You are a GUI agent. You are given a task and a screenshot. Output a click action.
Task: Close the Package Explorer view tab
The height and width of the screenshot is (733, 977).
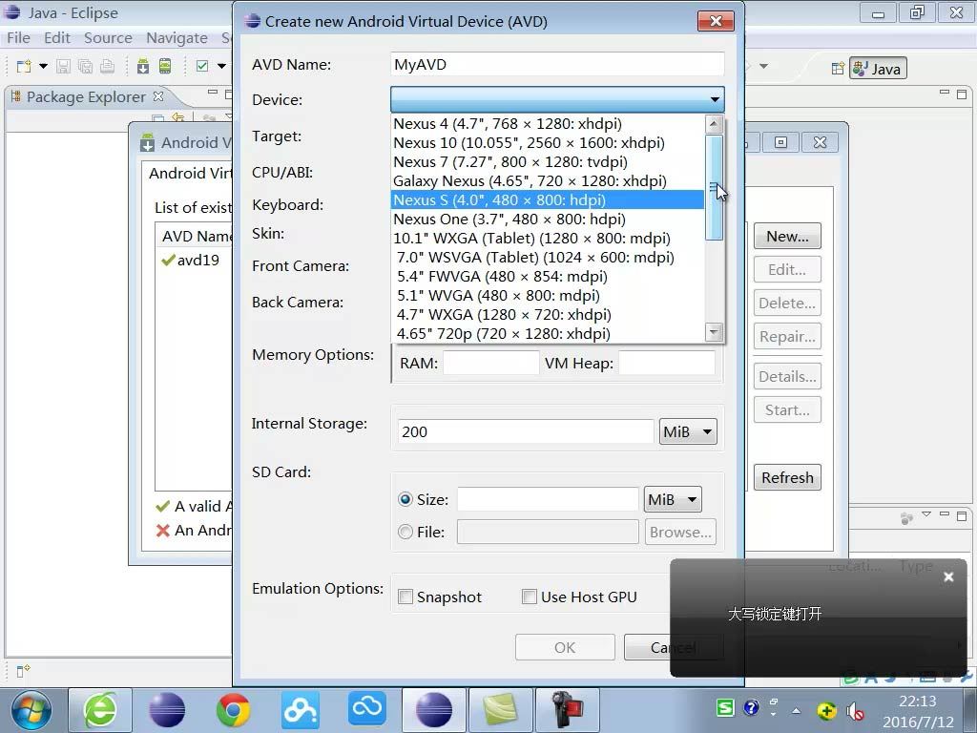[x=158, y=96]
